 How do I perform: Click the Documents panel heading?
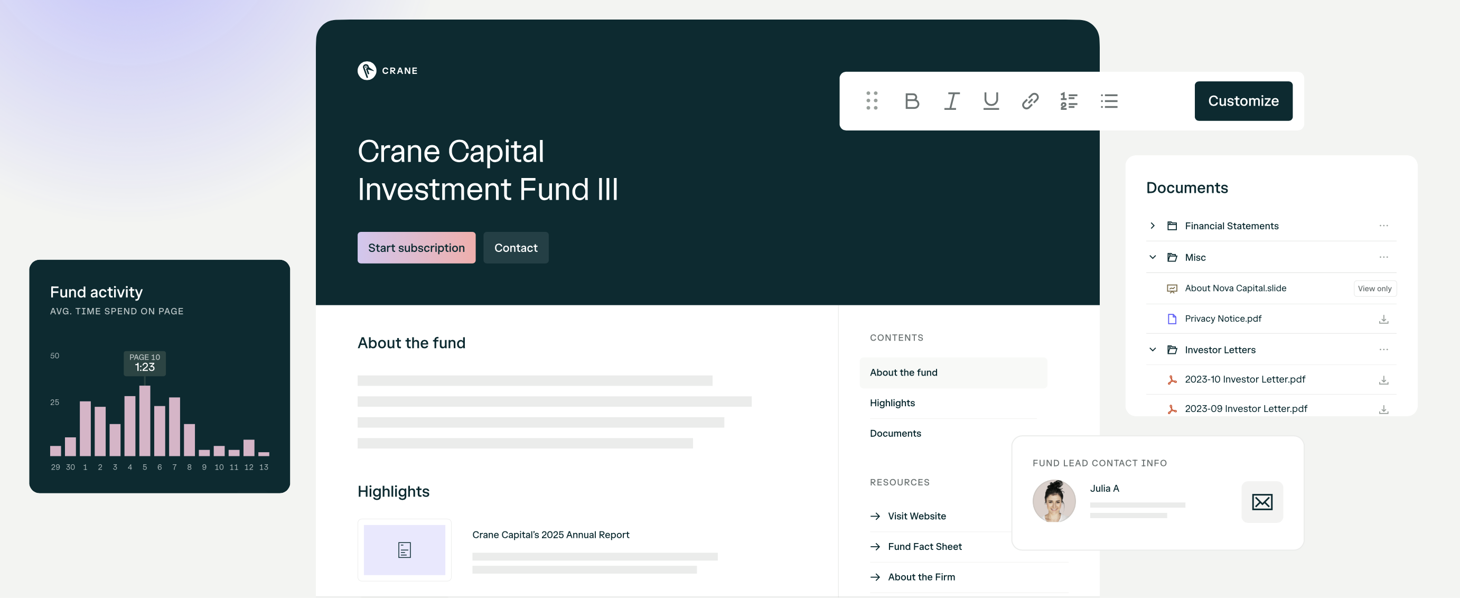(x=1186, y=188)
